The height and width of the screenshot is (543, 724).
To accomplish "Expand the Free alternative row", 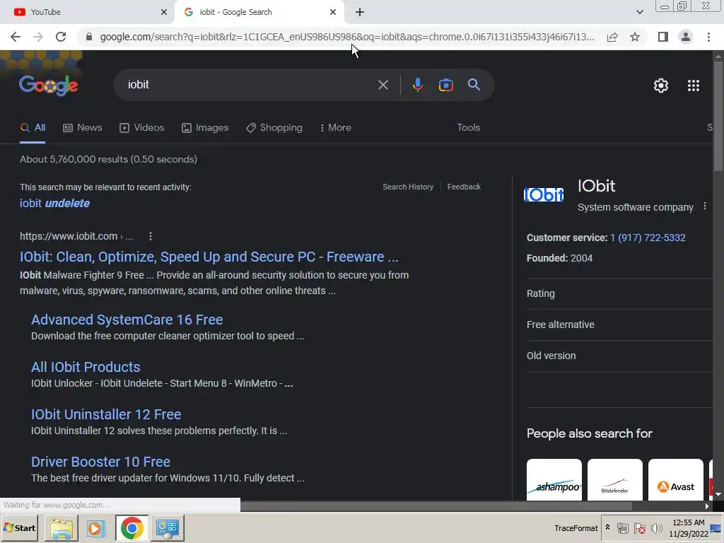I will 619,325.
